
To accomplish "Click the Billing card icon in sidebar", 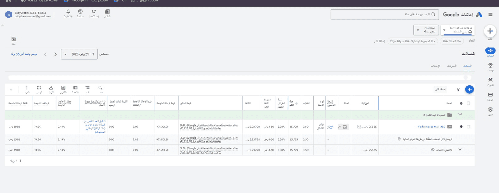I will [490, 95].
